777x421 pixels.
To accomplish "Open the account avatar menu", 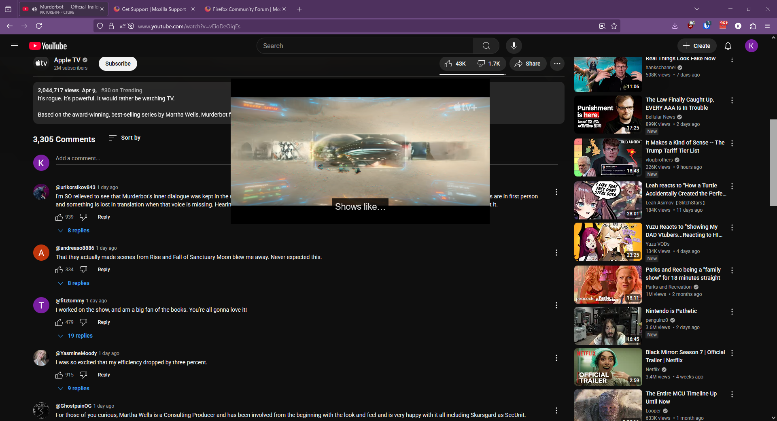I will click(751, 46).
